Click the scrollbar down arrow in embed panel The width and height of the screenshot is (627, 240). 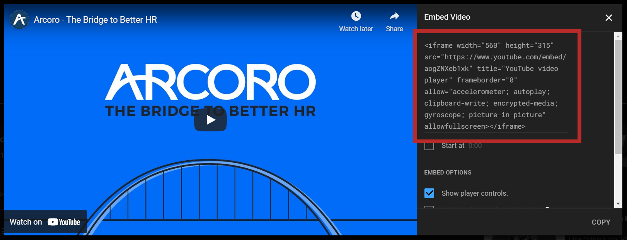coord(618,203)
